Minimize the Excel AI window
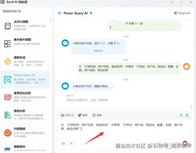Viewport: 196px width, 153px height. pyautogui.click(x=172, y=2)
